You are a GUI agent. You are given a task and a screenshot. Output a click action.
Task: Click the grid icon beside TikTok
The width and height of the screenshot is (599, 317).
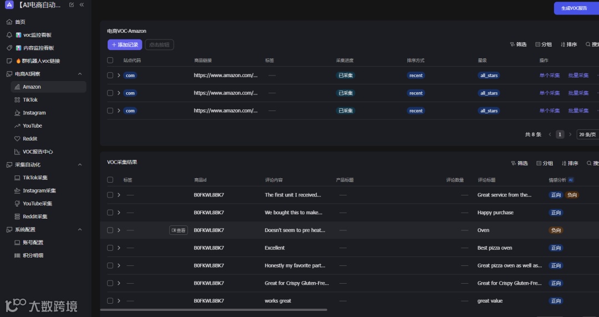coord(17,100)
